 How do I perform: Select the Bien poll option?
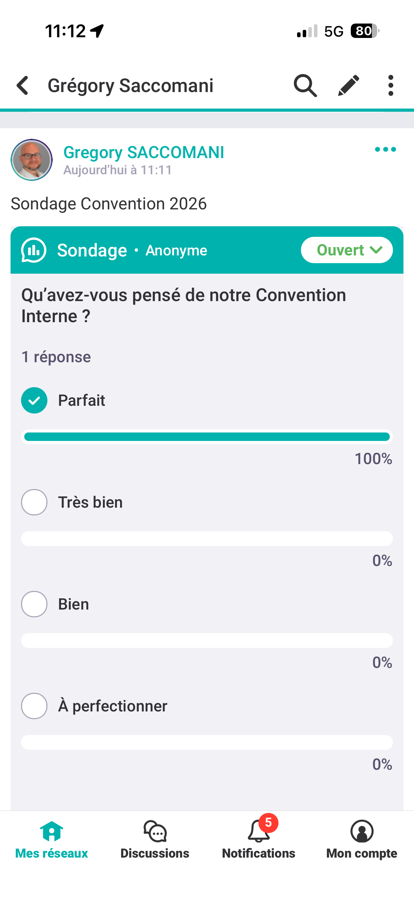34,604
